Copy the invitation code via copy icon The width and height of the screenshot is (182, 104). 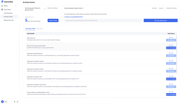pyautogui.click(x=82, y=17)
